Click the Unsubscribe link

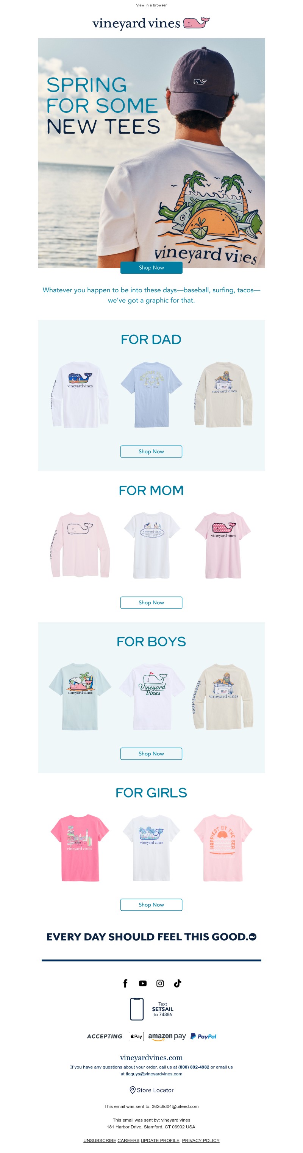[99, 1140]
